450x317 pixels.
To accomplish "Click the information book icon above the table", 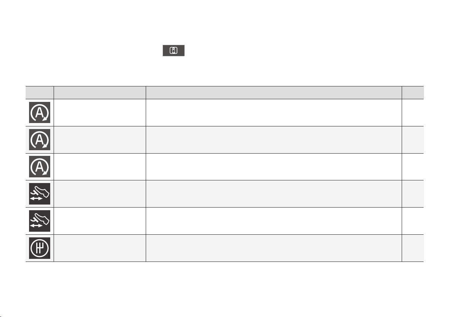I will point(174,51).
